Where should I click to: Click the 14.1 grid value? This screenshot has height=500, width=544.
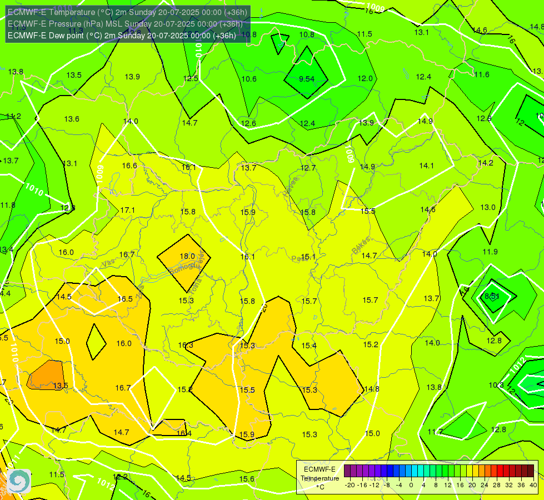click(x=426, y=166)
